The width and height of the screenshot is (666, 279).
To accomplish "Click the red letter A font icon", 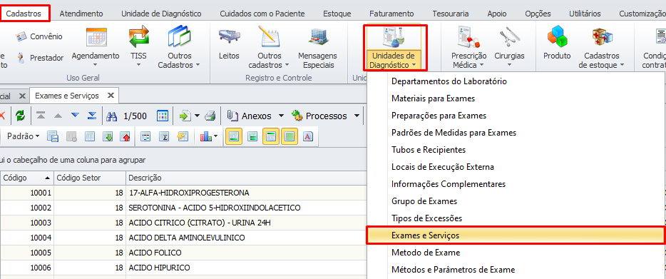I will 308,136.
